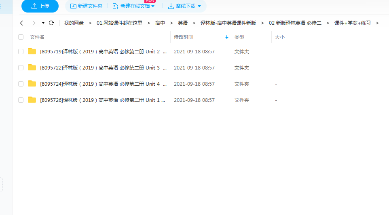Screen dimensions: 389x215
Task: Open 译林版-高中英语课件新版 breadcrumb
Action: click(x=228, y=23)
